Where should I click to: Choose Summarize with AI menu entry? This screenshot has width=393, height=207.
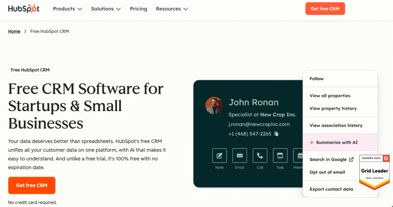[340, 143]
